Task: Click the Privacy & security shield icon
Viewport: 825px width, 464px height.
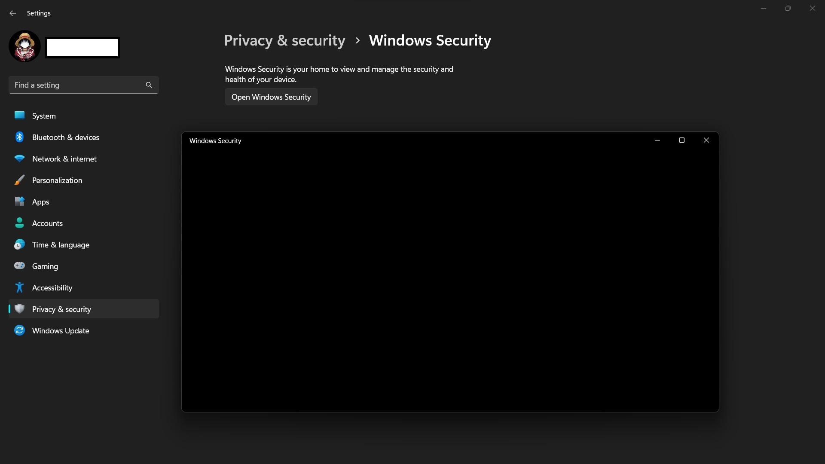Action: pos(19,309)
